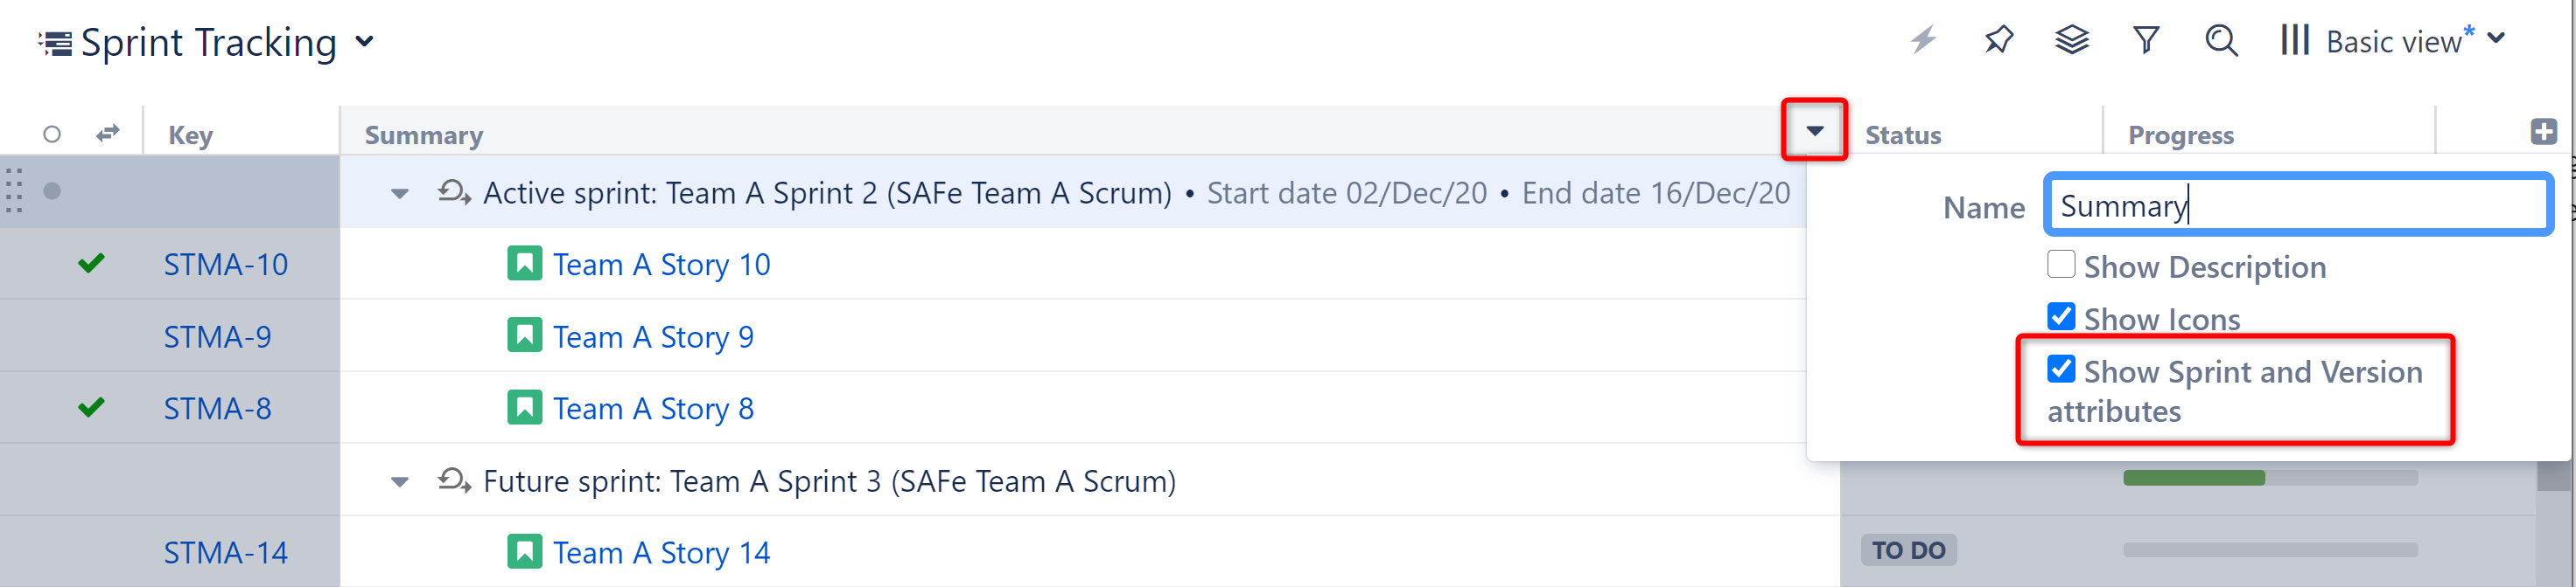Click the add column plus icon

pos(2544,131)
